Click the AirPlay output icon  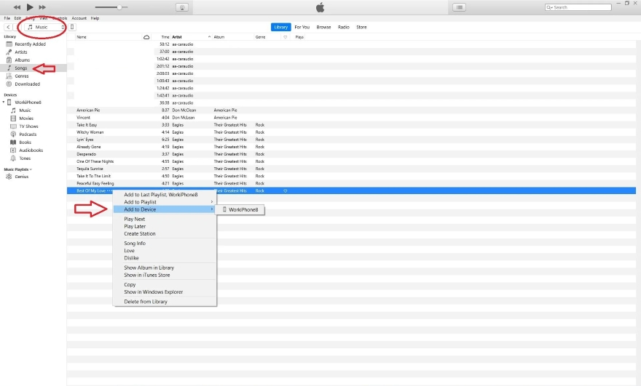(183, 7)
